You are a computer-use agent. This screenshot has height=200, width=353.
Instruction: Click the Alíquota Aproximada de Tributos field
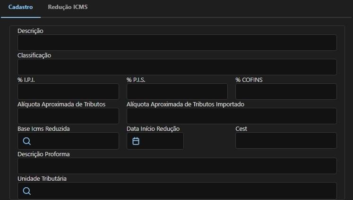(68, 116)
